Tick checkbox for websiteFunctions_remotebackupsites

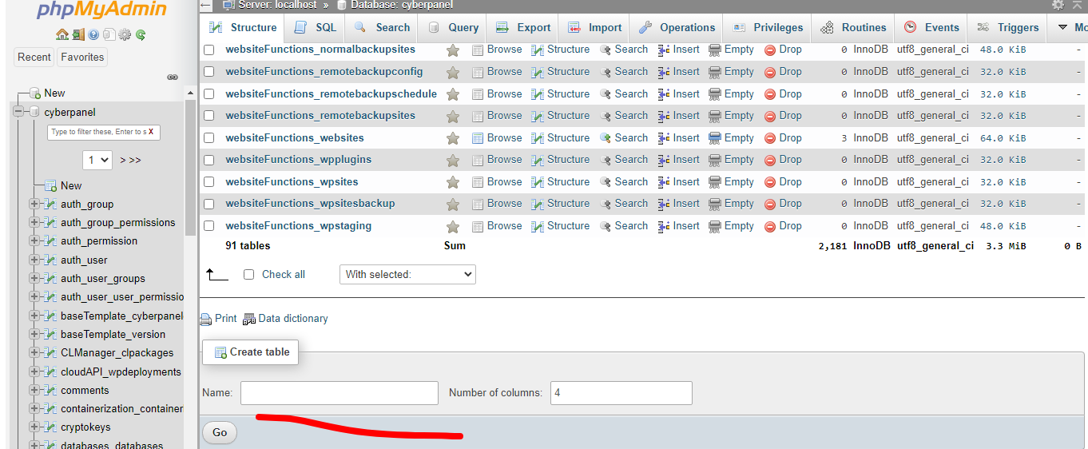(x=209, y=116)
